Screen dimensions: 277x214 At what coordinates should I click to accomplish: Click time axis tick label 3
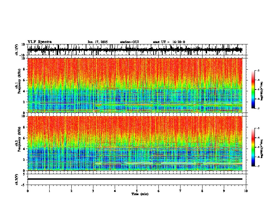click(93, 191)
